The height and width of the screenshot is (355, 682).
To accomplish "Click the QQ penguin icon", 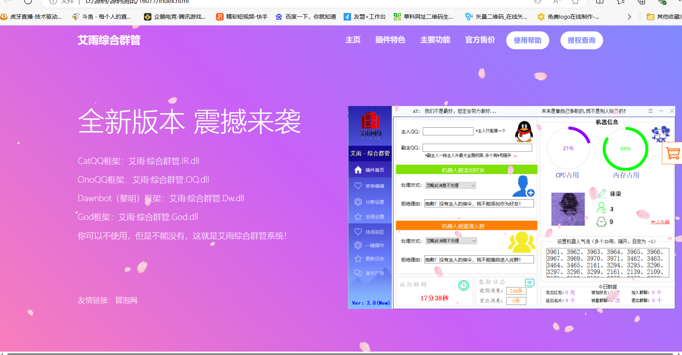I will 524,131.
